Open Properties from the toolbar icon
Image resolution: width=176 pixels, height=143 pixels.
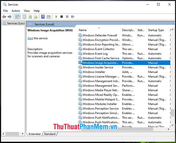[x=24, y=17]
